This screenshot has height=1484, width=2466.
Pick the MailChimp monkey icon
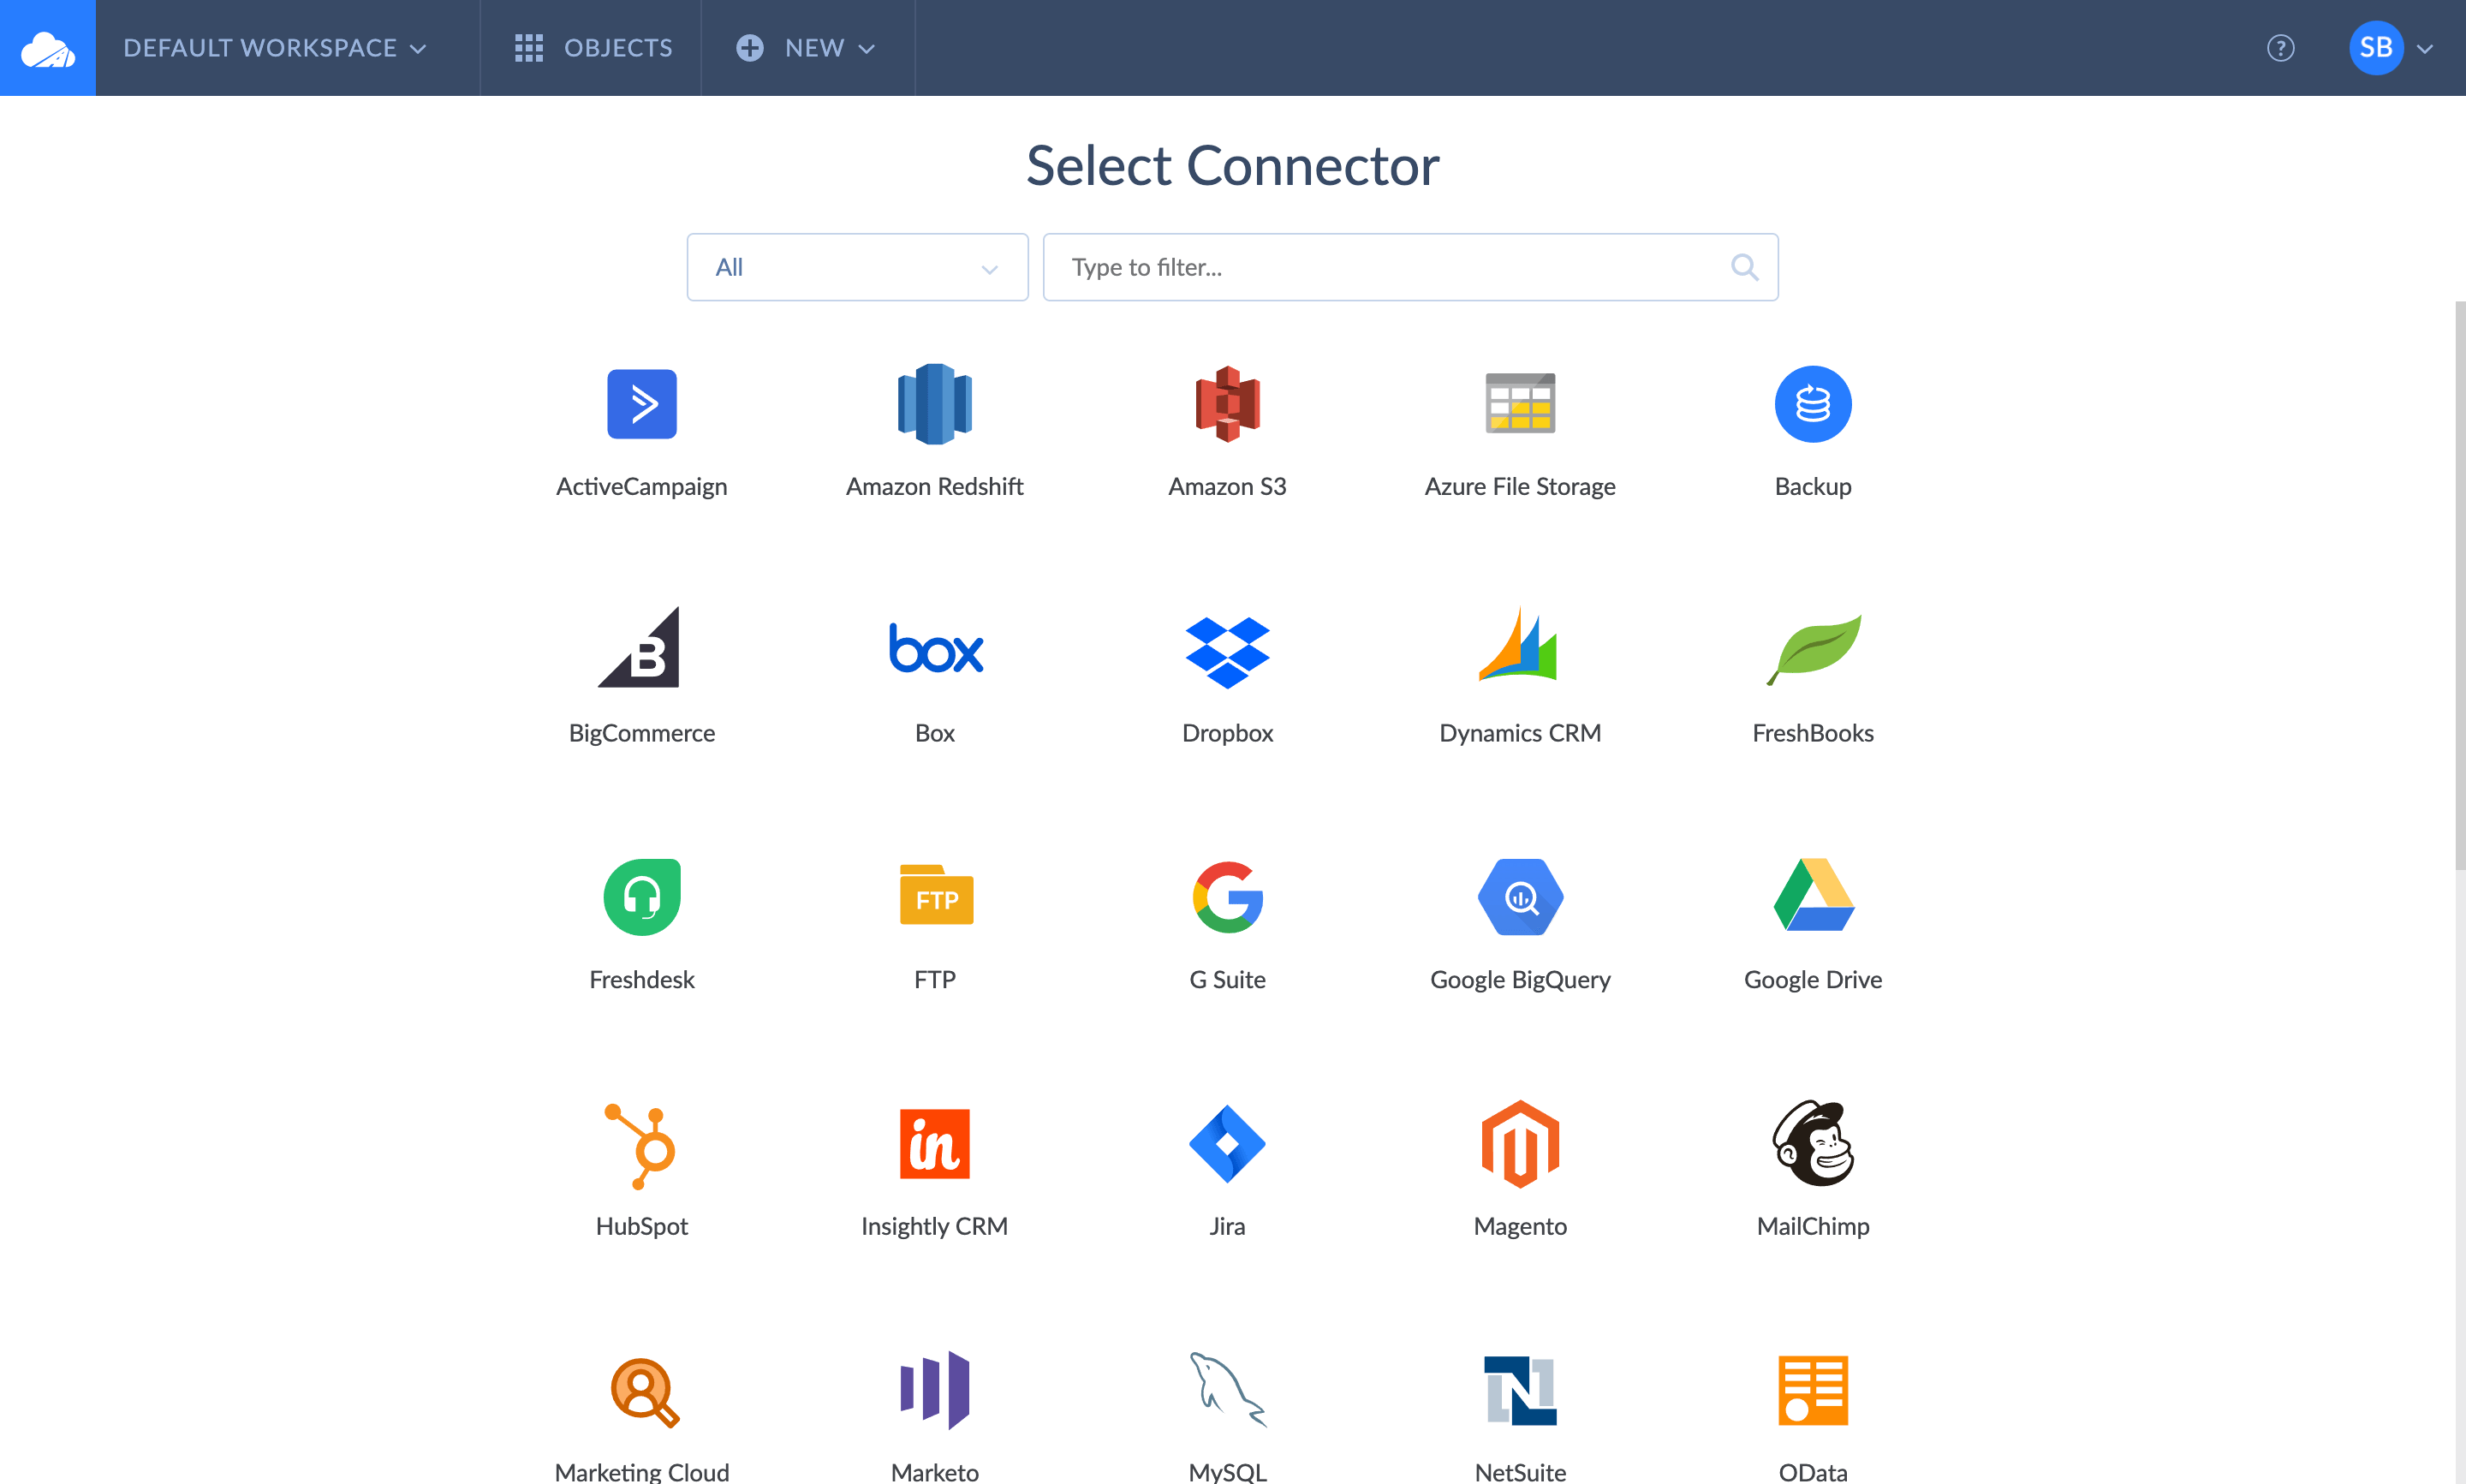tap(1814, 1143)
